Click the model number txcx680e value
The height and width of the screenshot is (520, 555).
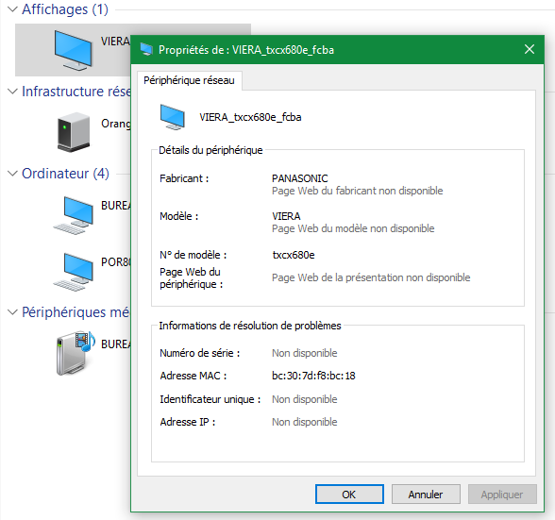point(294,255)
